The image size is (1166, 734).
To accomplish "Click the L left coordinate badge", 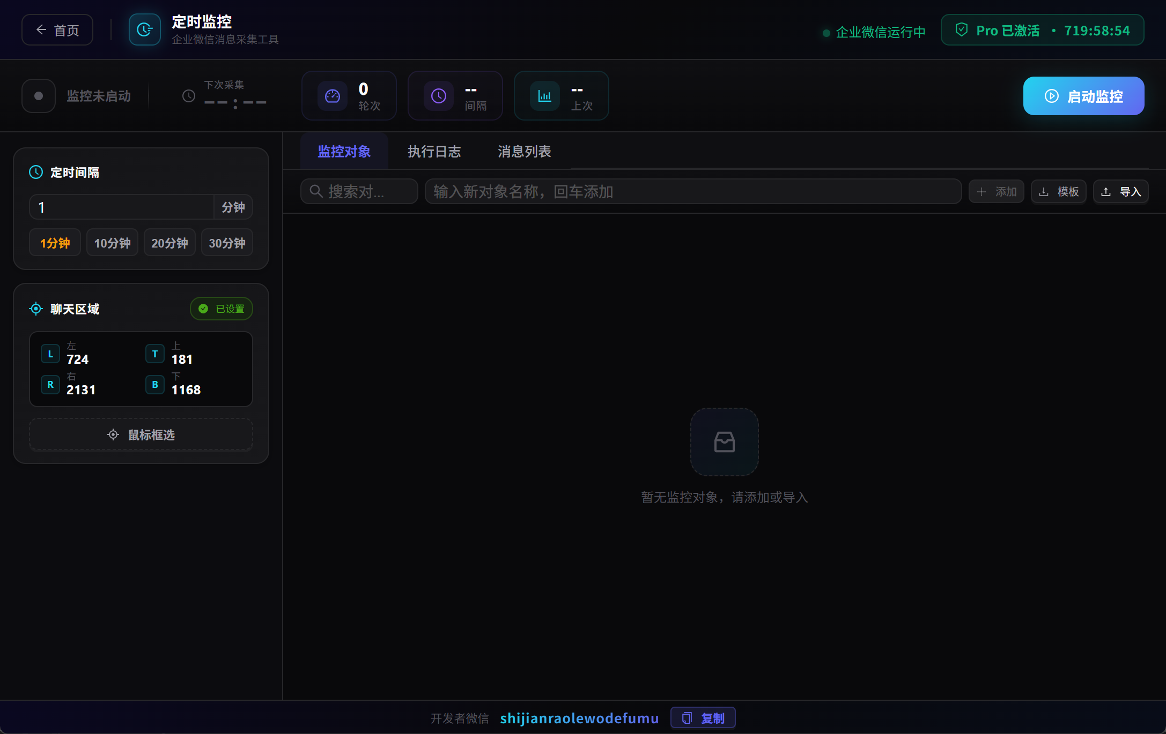I will tap(50, 354).
